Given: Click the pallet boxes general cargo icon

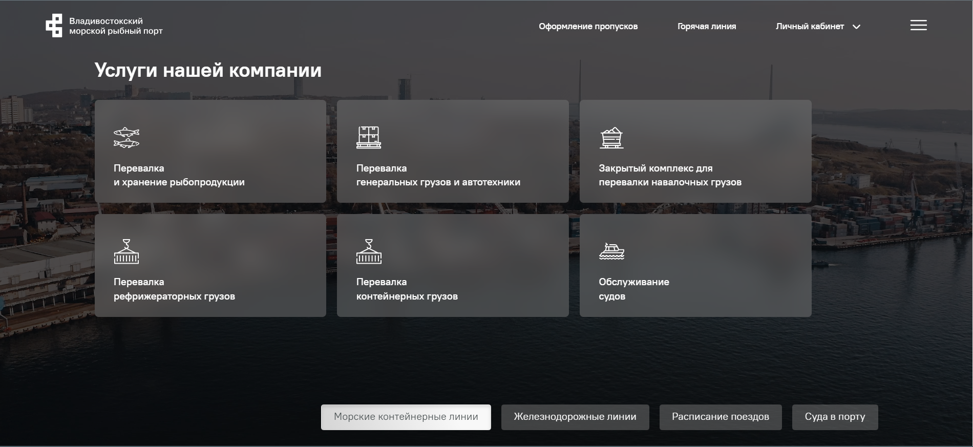Looking at the screenshot, I should click(369, 137).
